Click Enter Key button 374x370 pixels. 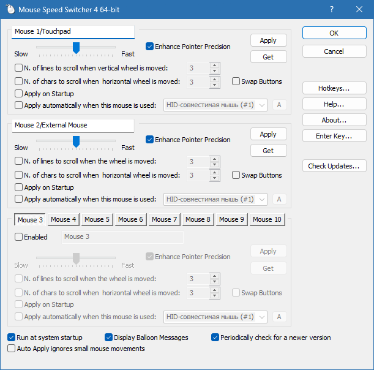click(x=334, y=136)
